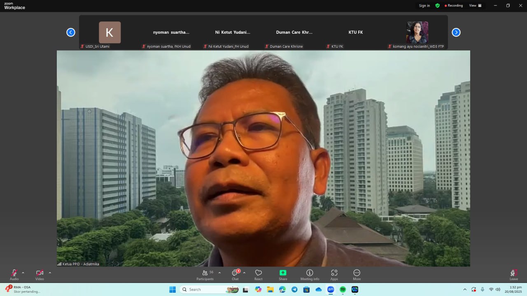
Task: Expand the Chat options arrow
Action: pyautogui.click(x=244, y=273)
